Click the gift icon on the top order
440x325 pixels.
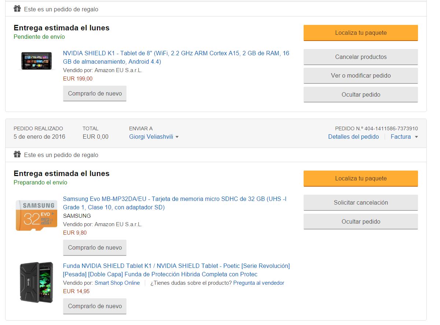click(17, 9)
